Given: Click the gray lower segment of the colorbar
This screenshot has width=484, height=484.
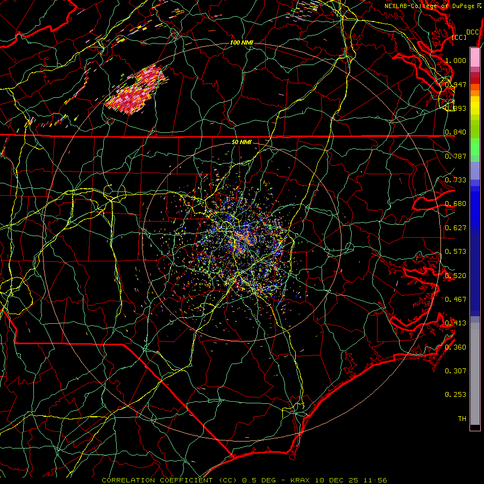Looking at the screenshot, I should [x=475, y=374].
